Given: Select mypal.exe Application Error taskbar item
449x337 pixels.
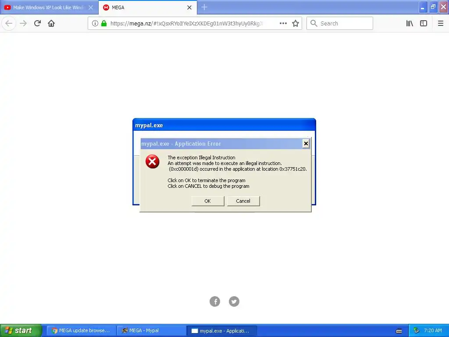Looking at the screenshot, I should [x=221, y=331].
